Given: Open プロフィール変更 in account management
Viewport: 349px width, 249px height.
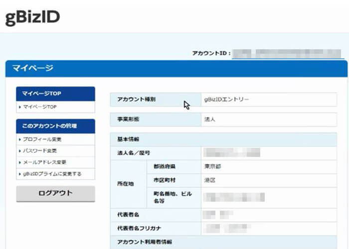Looking at the screenshot, I should tap(42, 139).
